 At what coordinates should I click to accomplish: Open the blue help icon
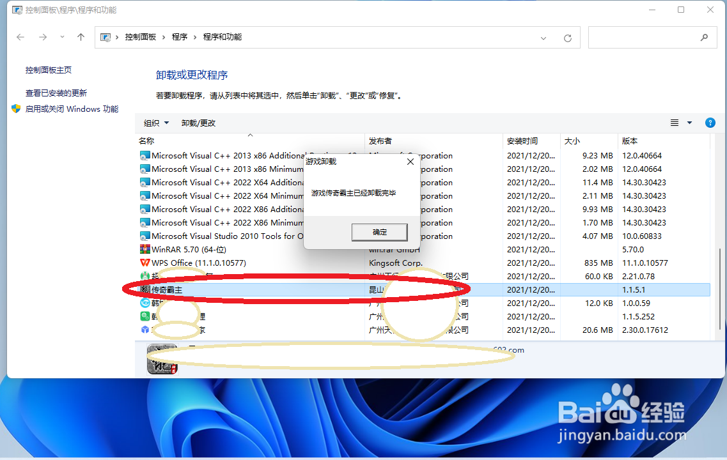point(710,123)
